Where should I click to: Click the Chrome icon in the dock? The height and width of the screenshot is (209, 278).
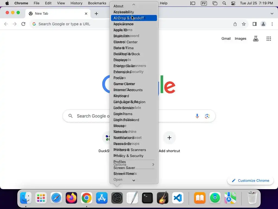pos(87,198)
